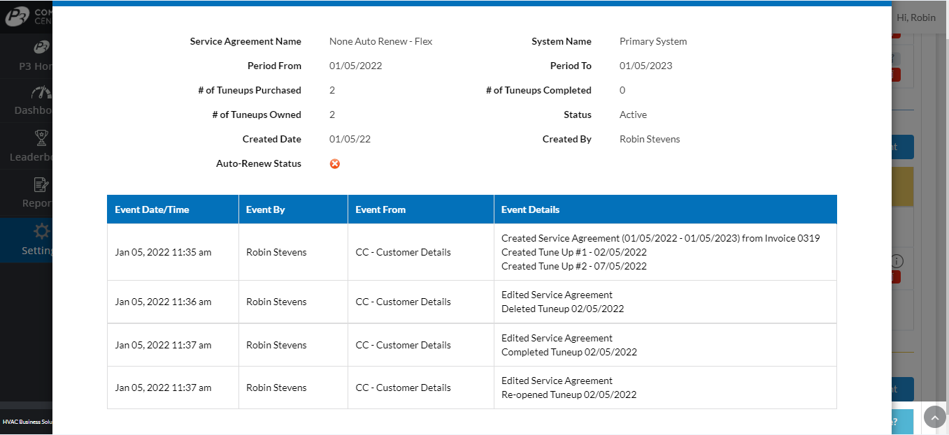
Task: Click the red Auto-Renew Status X icon
Action: (x=335, y=164)
